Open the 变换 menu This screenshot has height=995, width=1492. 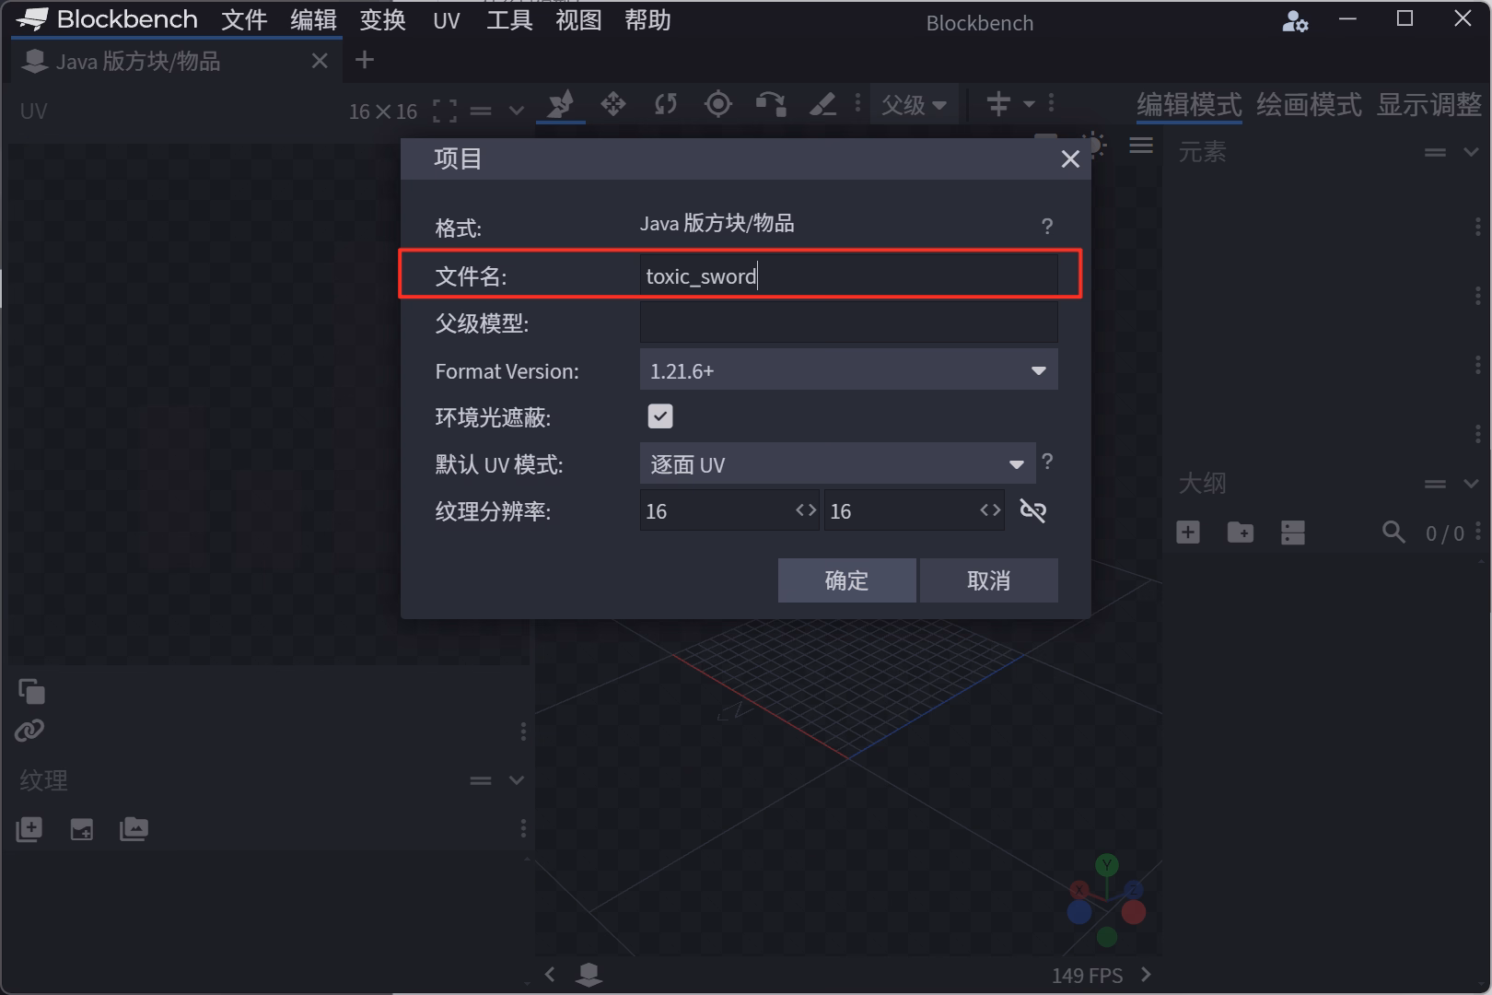(382, 20)
